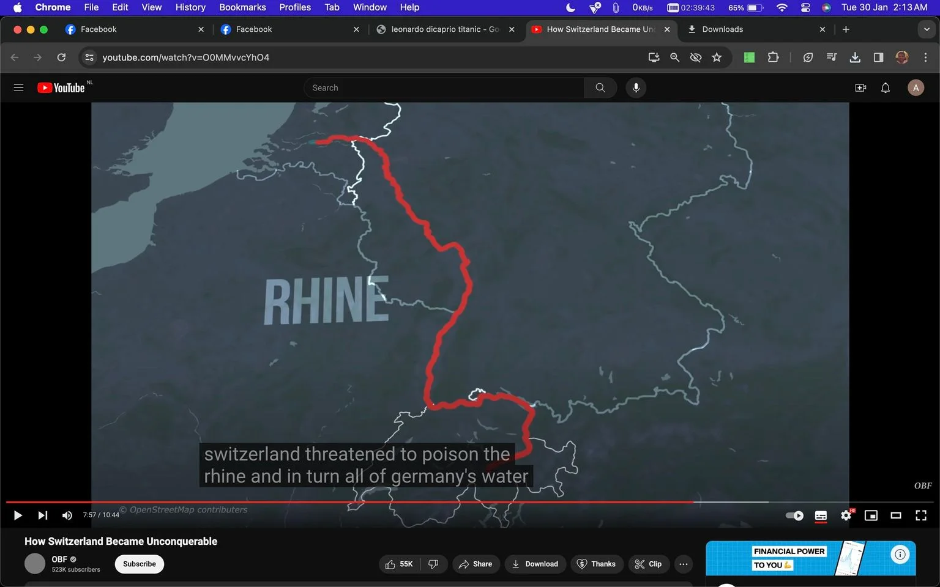Open the YouTube hamburger guide menu
940x587 pixels.
pos(18,88)
